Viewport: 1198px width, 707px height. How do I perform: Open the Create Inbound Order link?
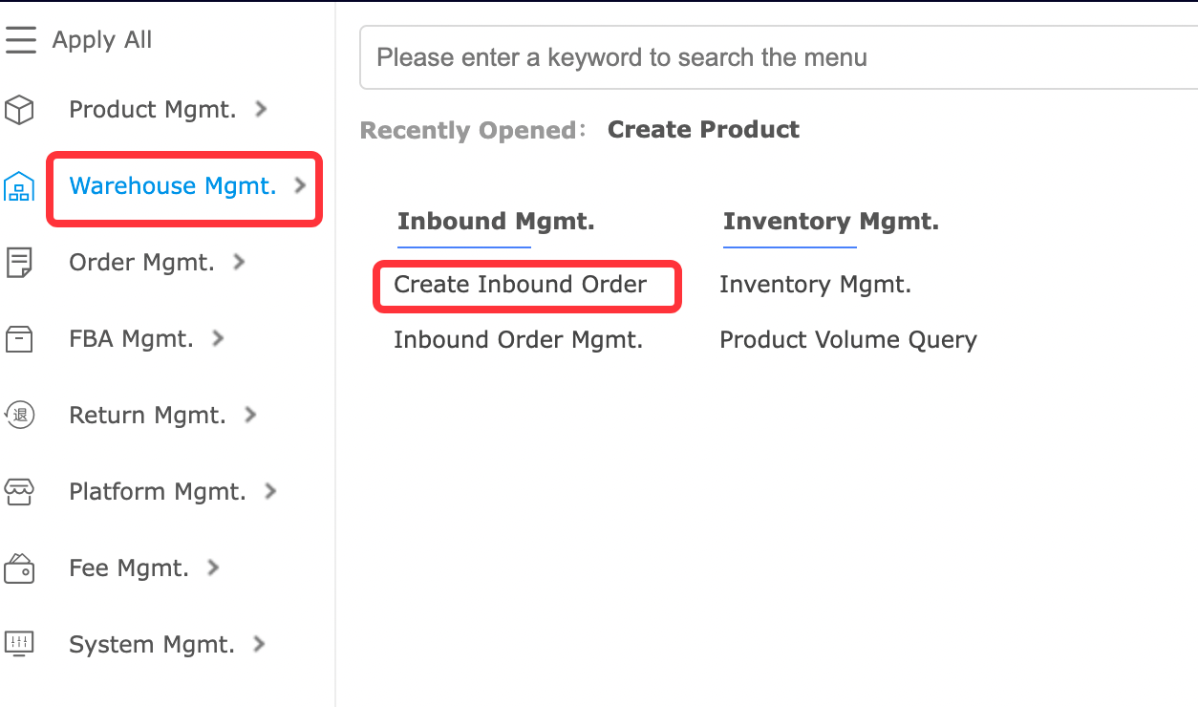[520, 285]
